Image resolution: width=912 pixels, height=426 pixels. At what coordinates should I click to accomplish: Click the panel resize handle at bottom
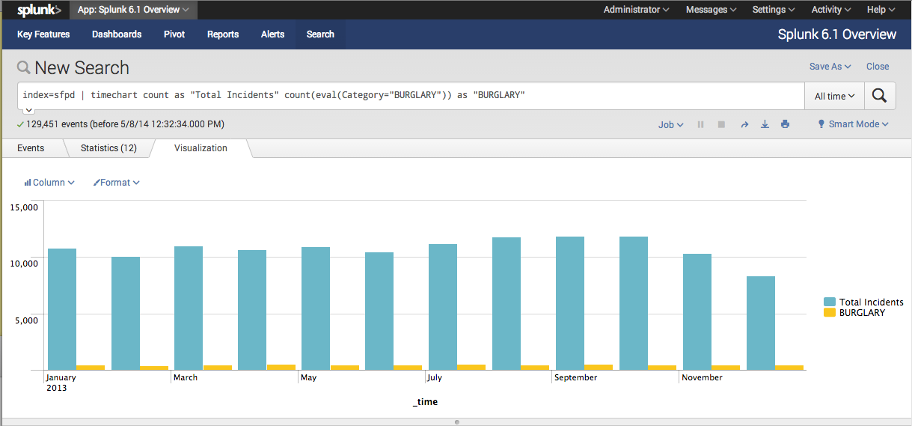[x=456, y=422]
